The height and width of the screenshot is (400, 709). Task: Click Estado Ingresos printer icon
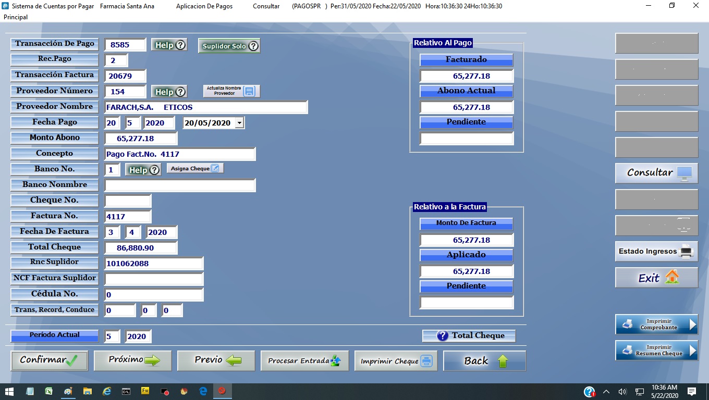click(686, 252)
